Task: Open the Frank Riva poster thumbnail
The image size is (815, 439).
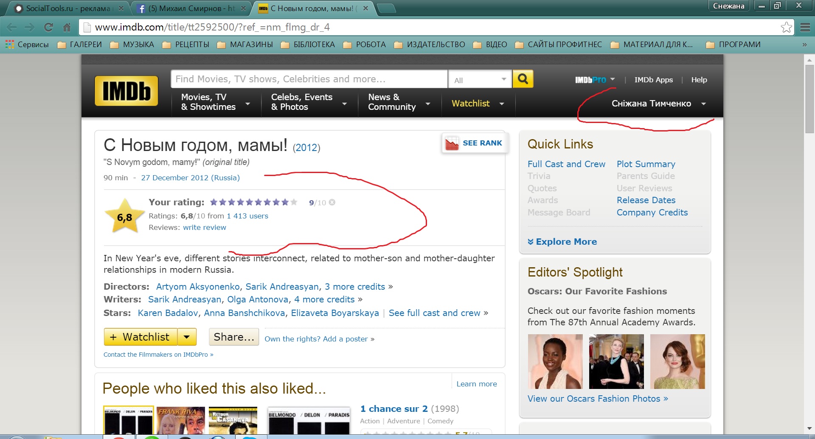Action: tap(181, 420)
